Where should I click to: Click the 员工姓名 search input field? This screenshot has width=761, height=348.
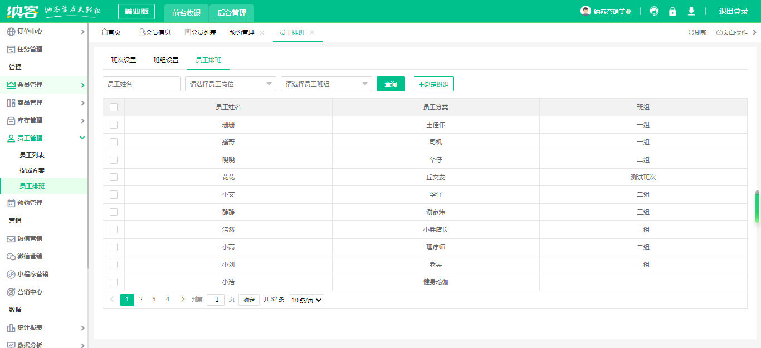pos(142,84)
